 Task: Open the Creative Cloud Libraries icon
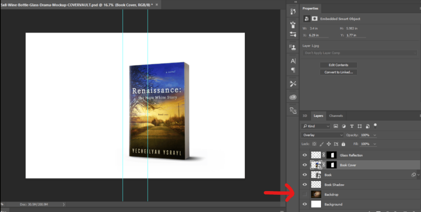click(x=293, y=97)
